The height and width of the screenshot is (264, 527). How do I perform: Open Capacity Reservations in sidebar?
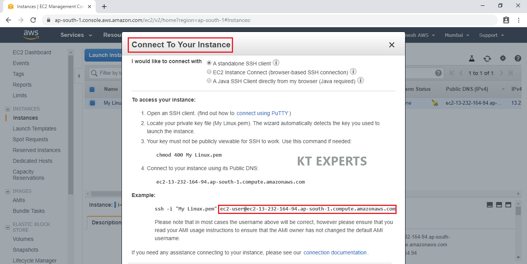coord(29,175)
